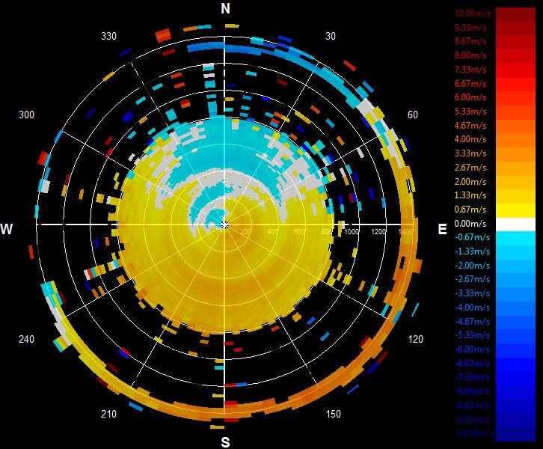The width and height of the screenshot is (543, 449).
Task: Click the 1000 range ring label
Action: pyautogui.click(x=351, y=231)
